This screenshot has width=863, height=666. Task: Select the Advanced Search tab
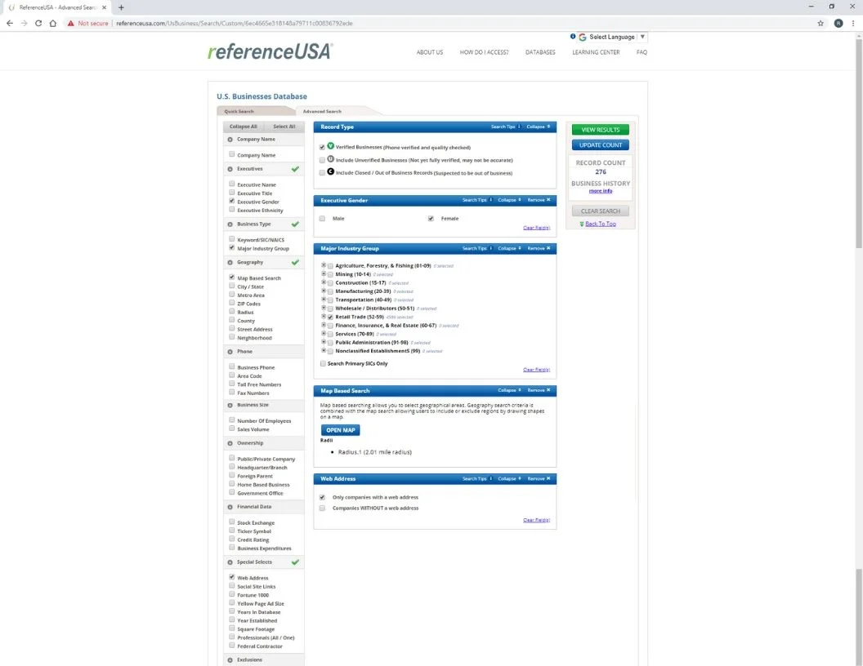pyautogui.click(x=322, y=111)
